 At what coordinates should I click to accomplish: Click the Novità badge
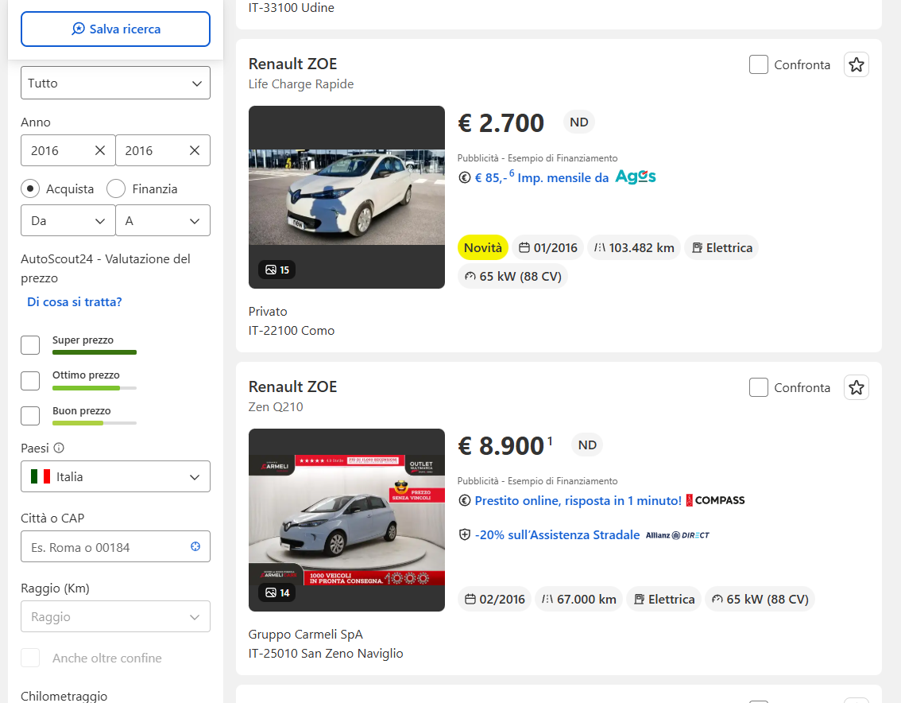(483, 247)
